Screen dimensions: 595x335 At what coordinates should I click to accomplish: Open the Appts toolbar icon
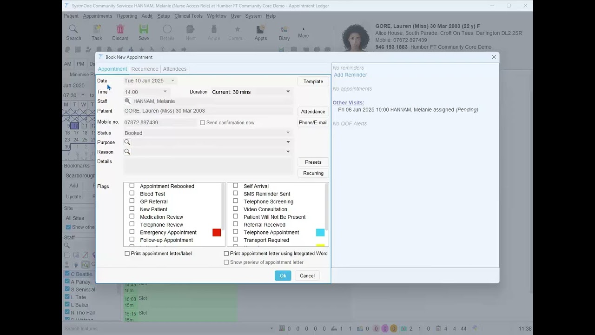(x=261, y=33)
